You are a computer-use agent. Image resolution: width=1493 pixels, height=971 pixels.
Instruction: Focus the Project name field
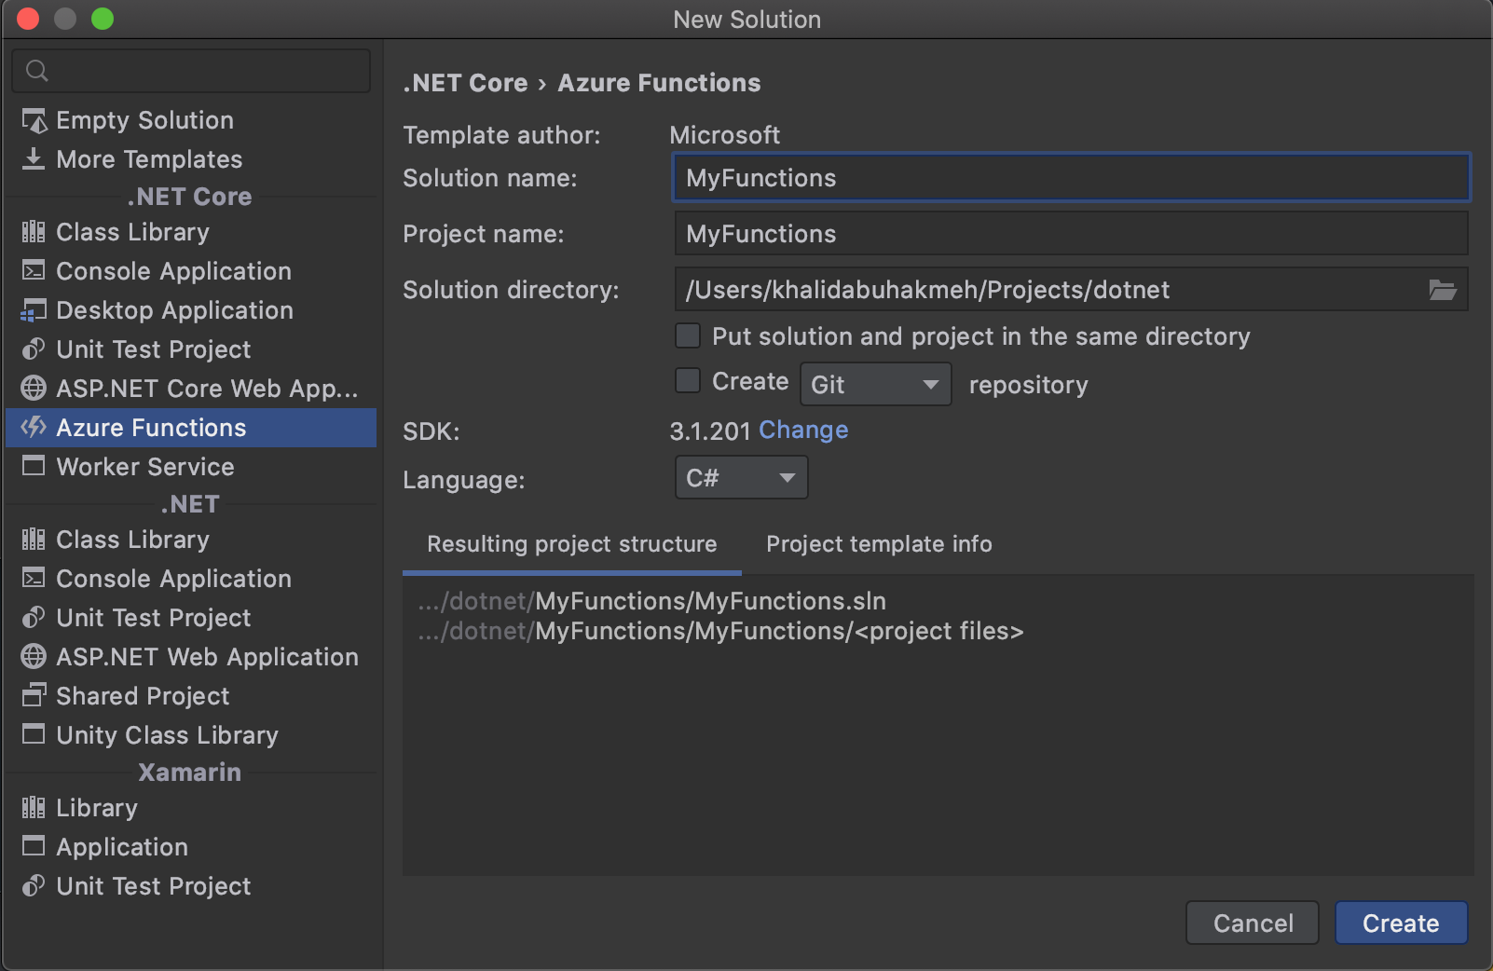[1072, 233]
